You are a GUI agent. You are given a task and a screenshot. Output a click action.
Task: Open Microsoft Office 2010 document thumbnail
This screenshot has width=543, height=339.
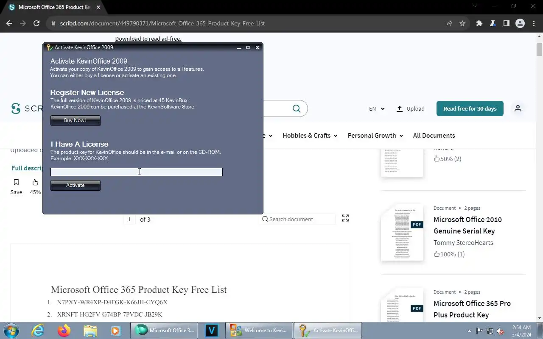pyautogui.click(x=402, y=233)
